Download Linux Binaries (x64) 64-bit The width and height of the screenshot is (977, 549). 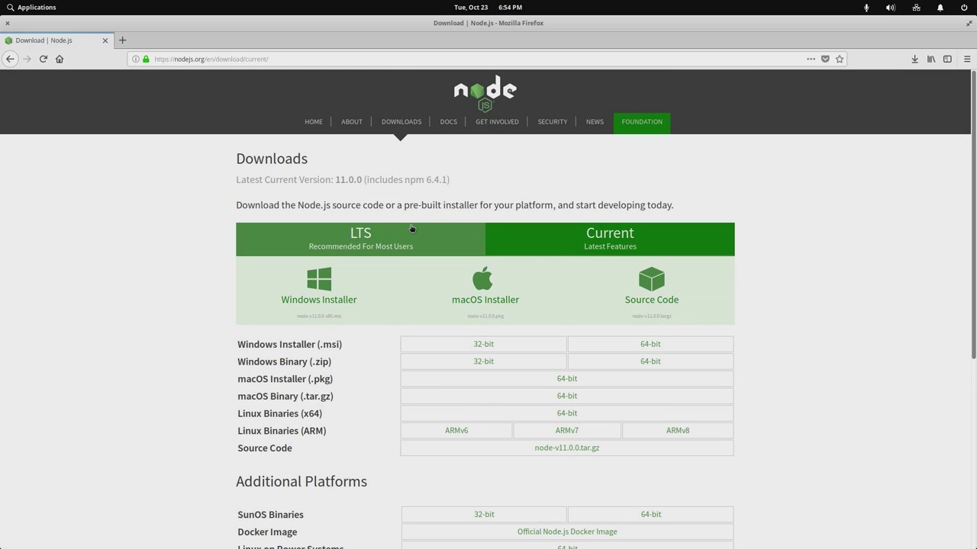tap(567, 413)
